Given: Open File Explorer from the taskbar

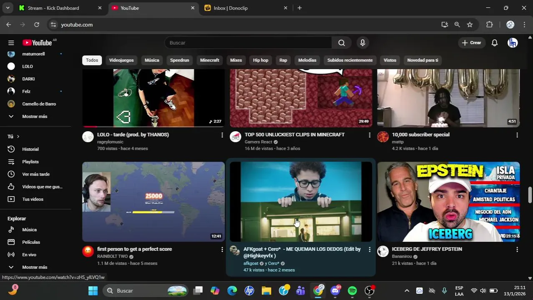Looking at the screenshot, I should tap(266, 290).
